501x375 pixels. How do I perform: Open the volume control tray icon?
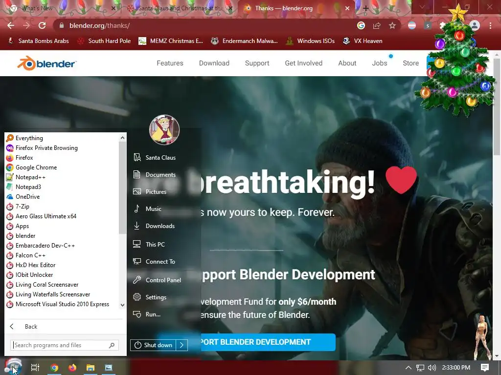pyautogui.click(x=432, y=368)
